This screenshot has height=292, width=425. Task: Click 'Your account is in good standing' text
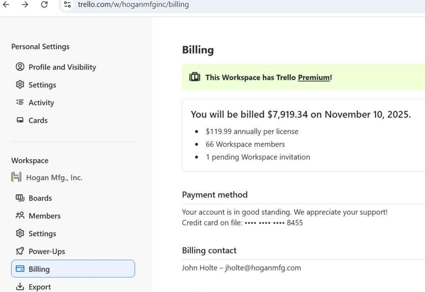tap(285, 212)
